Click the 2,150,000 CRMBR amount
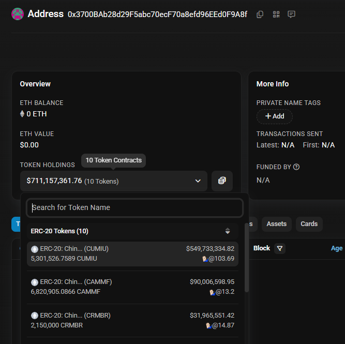 57,325
